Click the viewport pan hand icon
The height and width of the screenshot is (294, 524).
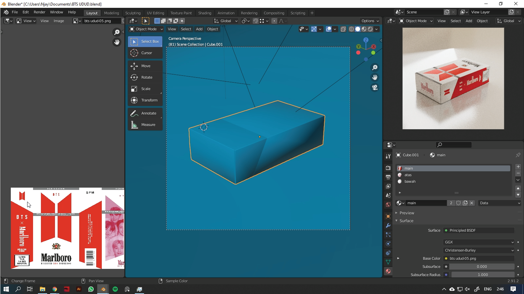[x=375, y=77]
